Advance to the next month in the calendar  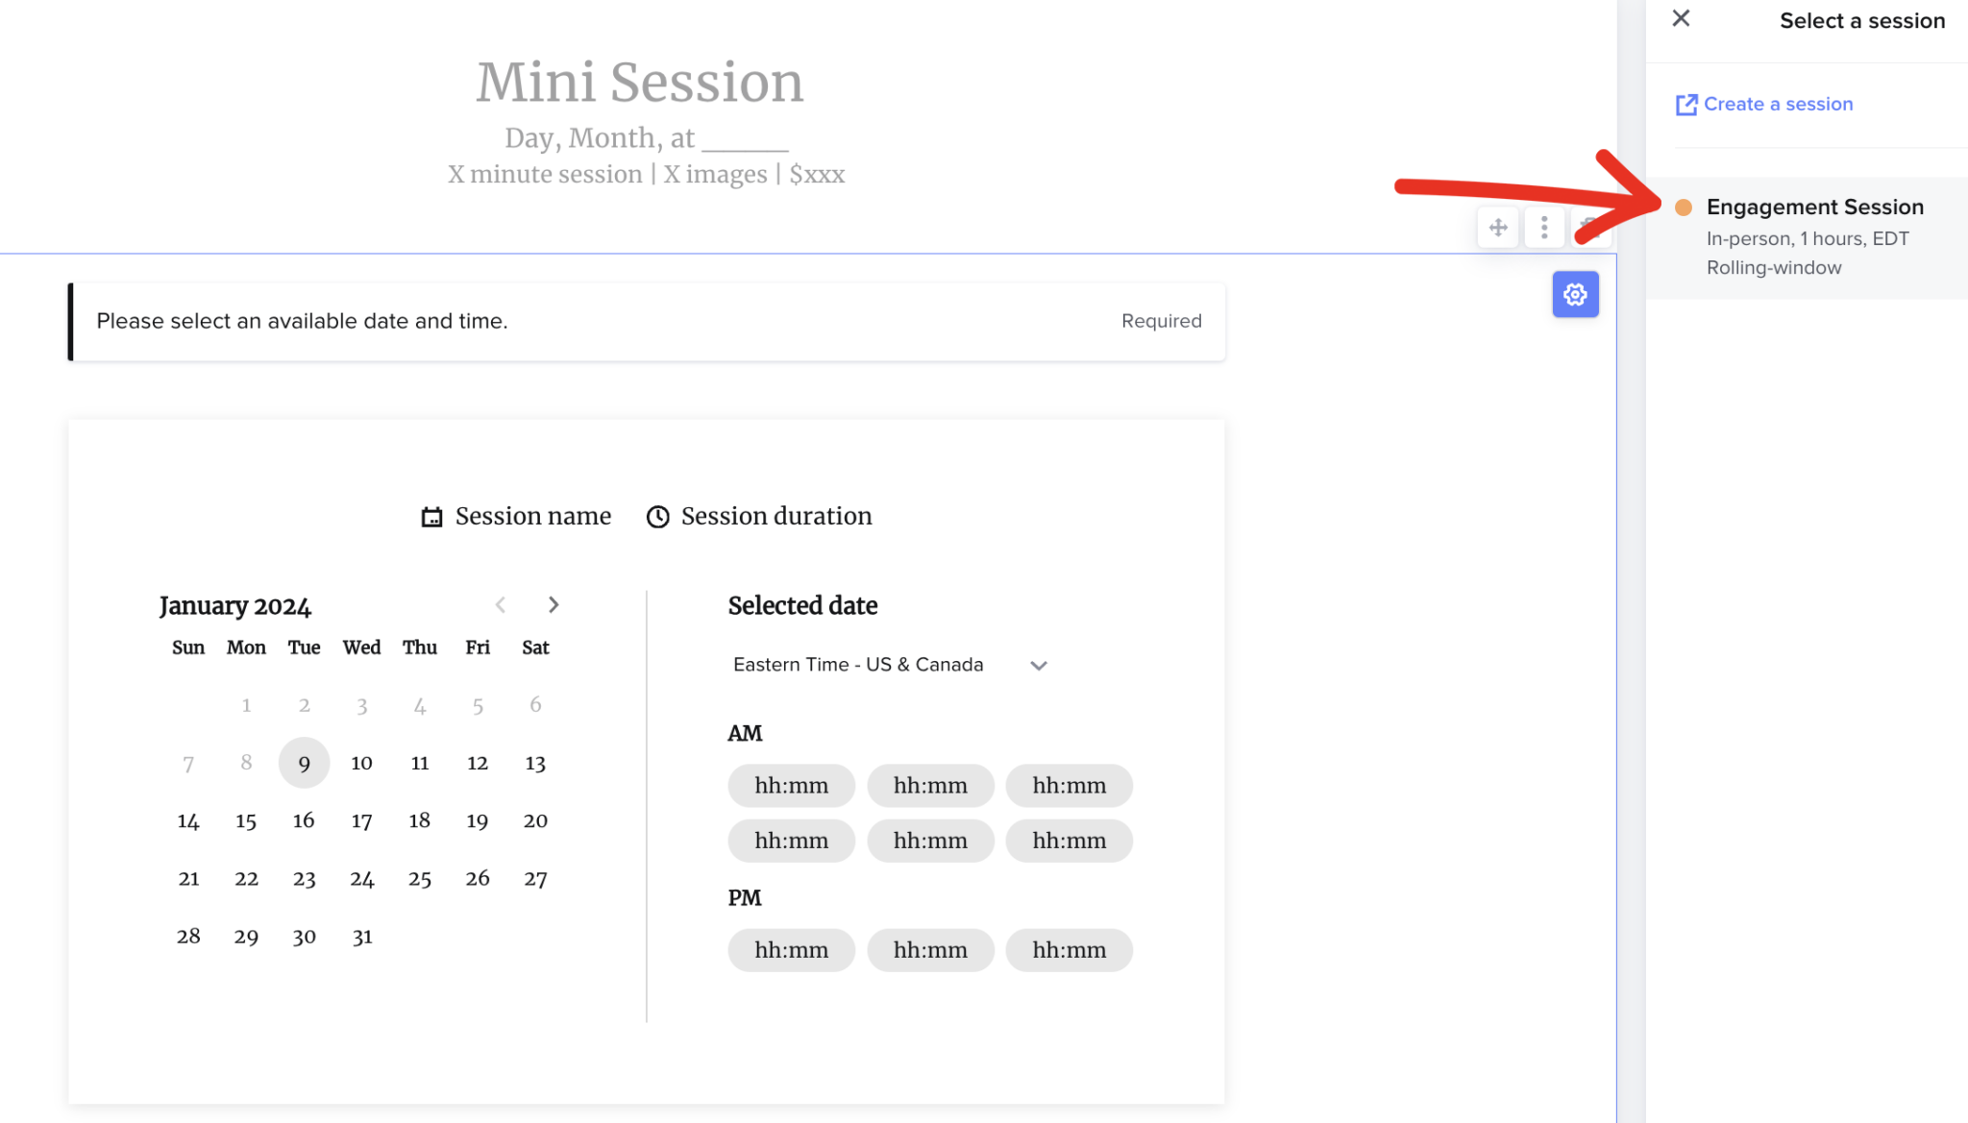pyautogui.click(x=553, y=604)
